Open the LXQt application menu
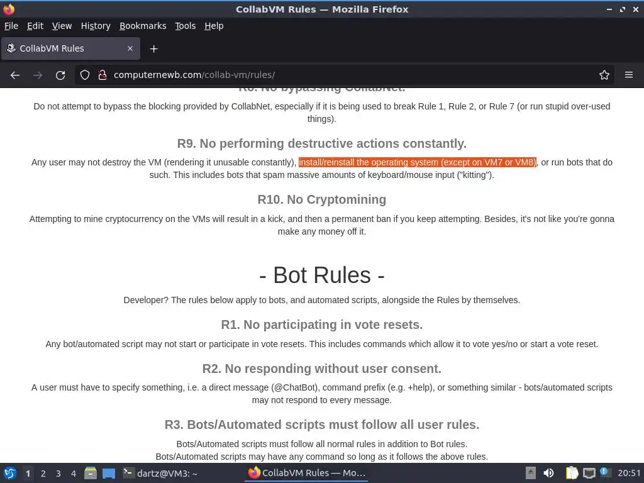Screen dimensions: 644x483 [10, 473]
